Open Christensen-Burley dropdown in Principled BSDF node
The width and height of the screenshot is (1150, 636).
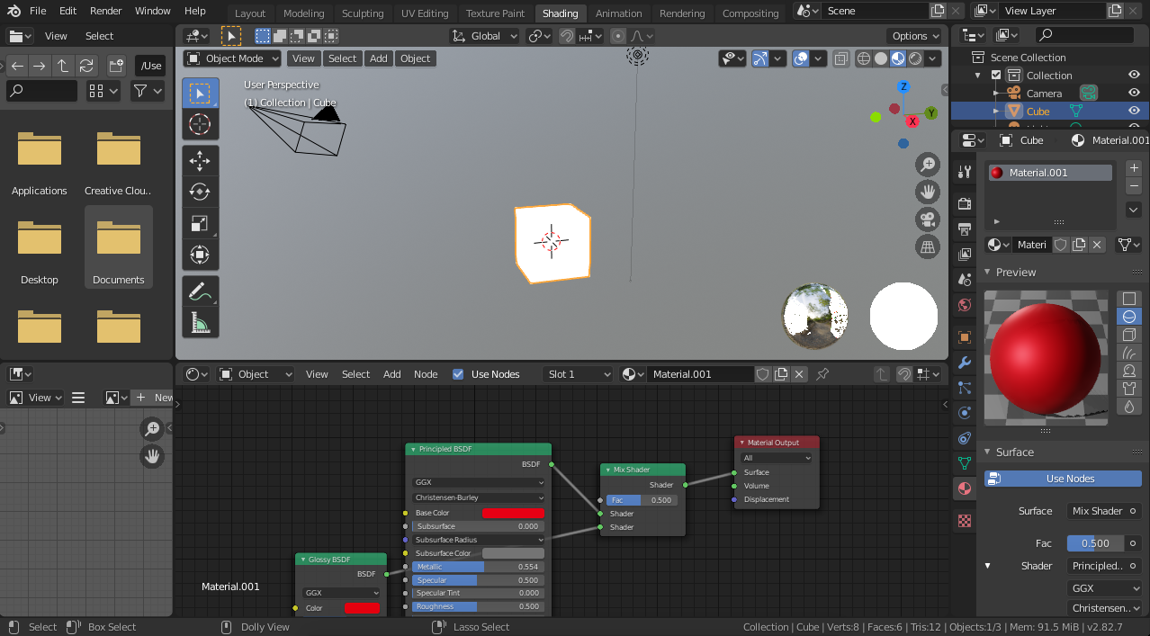479,497
